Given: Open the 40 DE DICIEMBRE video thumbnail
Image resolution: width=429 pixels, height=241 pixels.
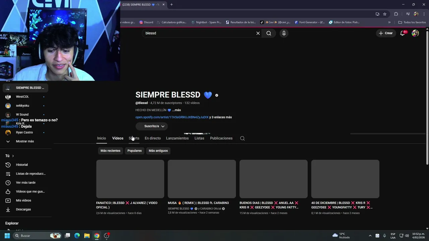Looking at the screenshot, I should click(x=345, y=179).
